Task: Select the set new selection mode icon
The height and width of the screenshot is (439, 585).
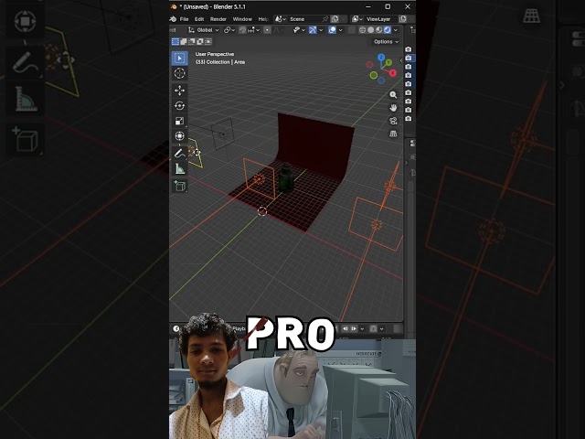Action: 175,41
